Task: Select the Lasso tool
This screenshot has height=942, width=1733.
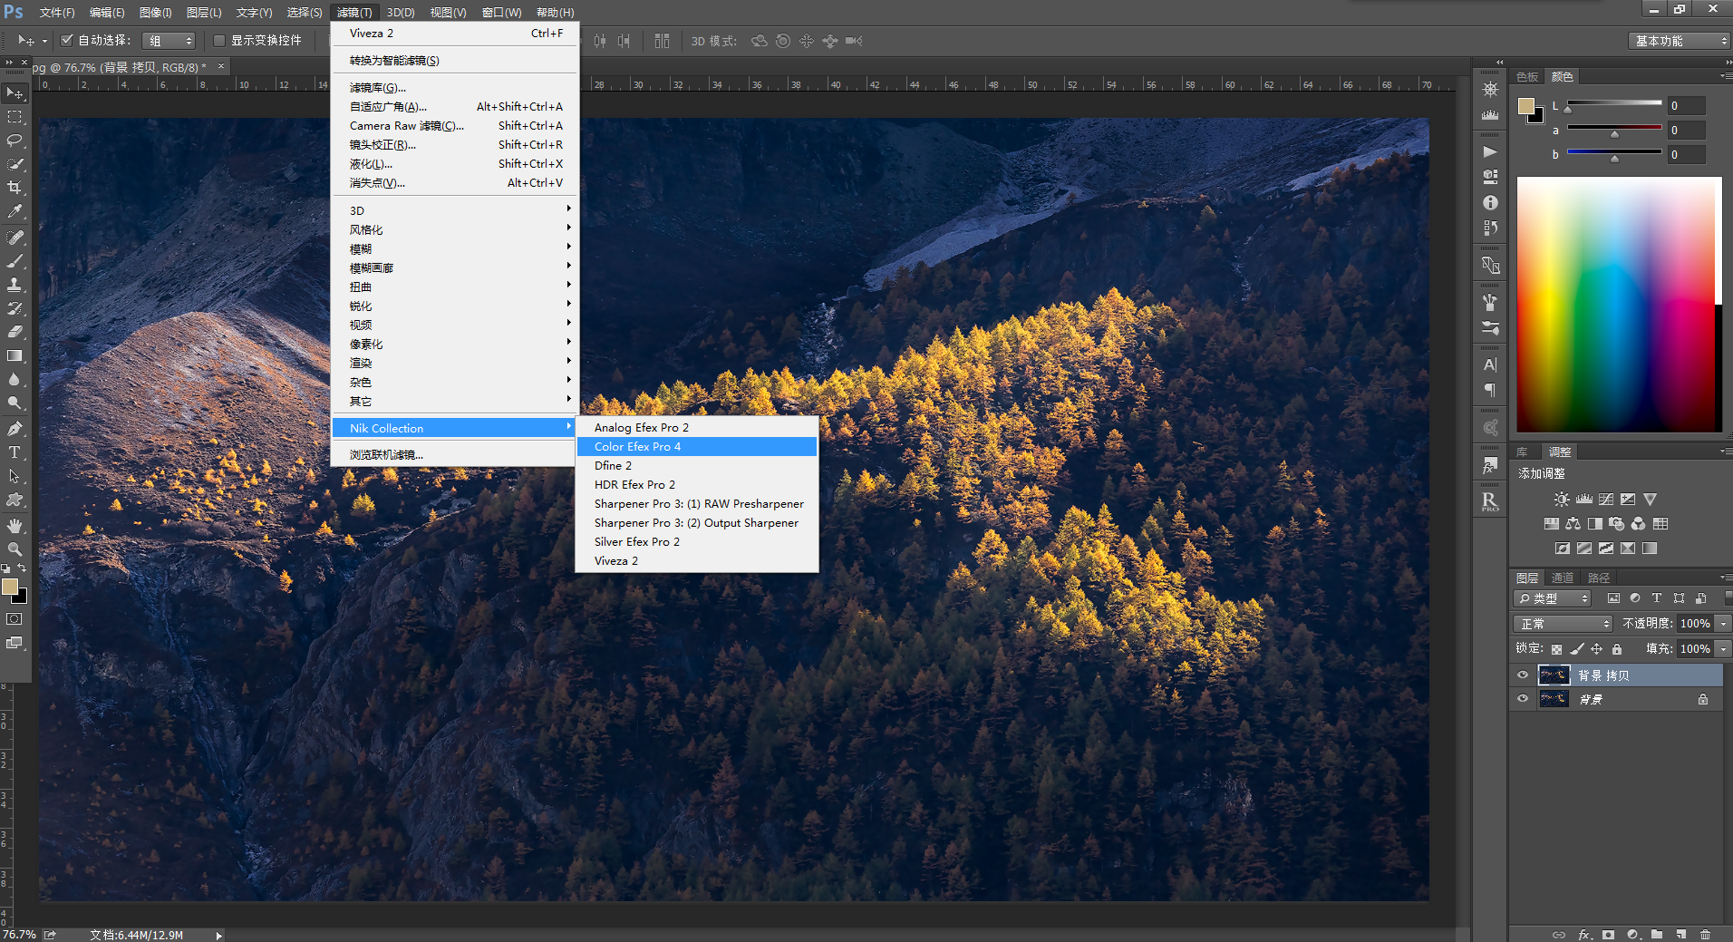Action: [15, 141]
